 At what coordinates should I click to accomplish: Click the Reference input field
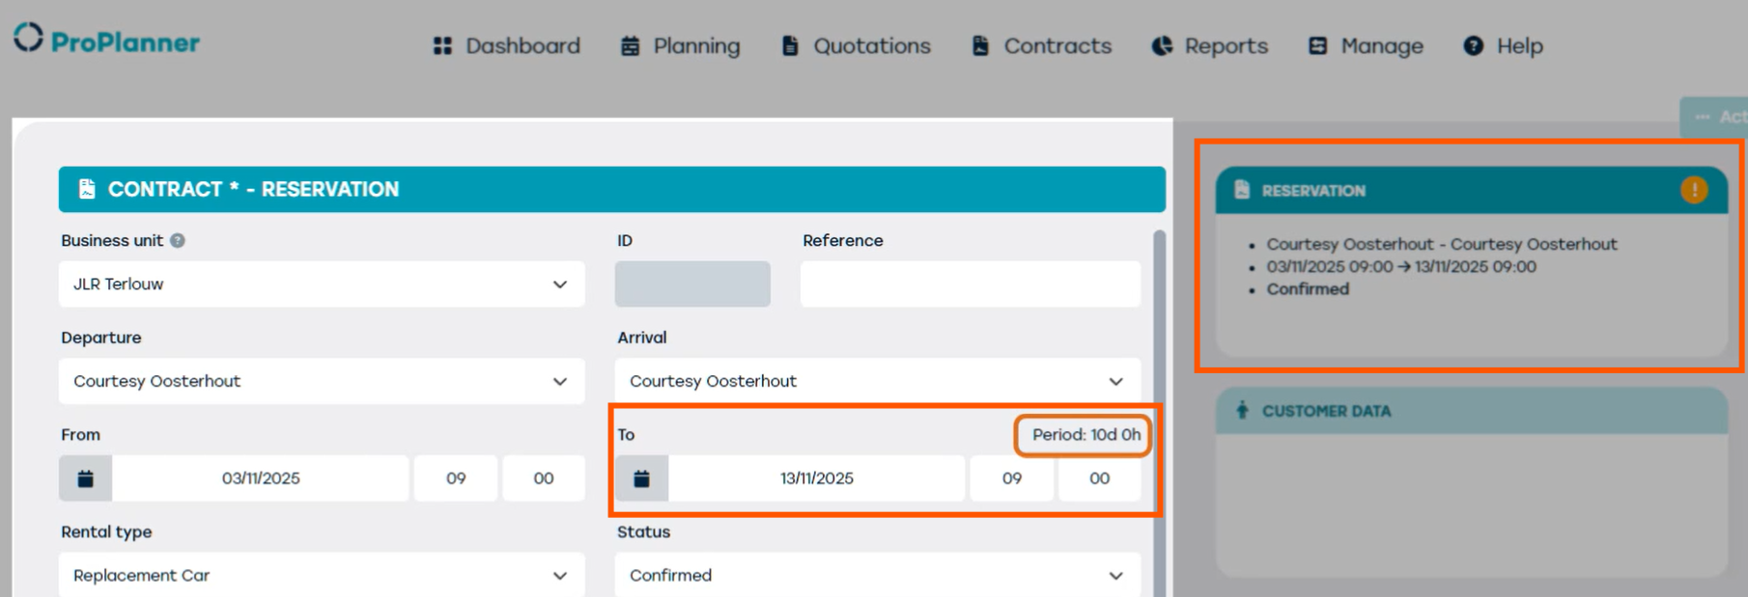pos(970,285)
